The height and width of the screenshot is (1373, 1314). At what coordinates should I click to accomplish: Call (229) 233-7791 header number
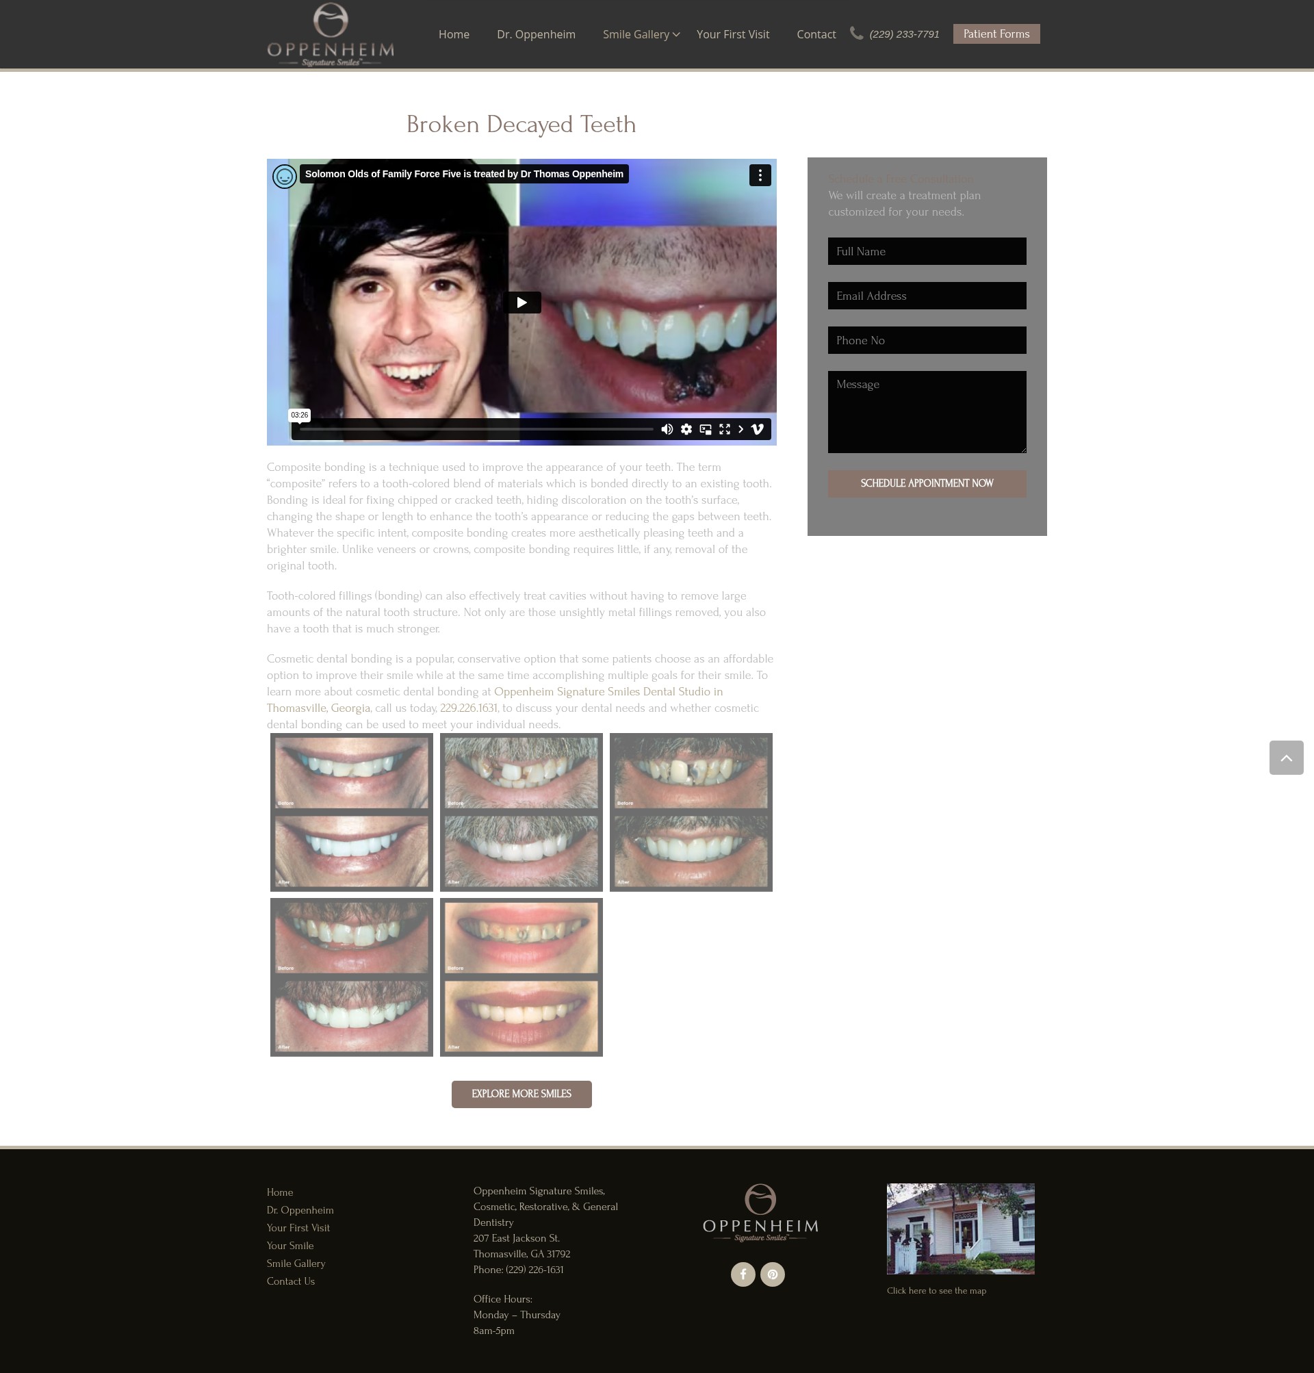point(903,34)
